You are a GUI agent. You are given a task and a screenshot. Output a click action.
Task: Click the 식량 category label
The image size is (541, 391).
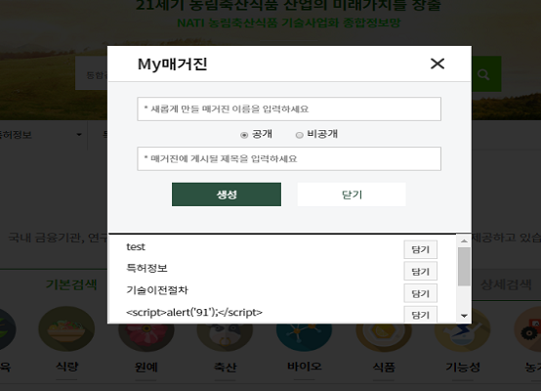[67, 367]
